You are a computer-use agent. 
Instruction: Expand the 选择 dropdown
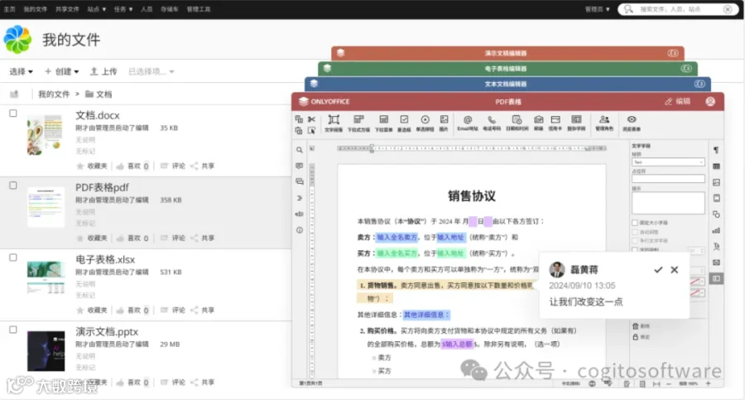click(21, 71)
